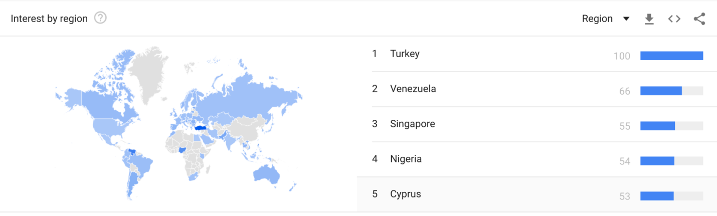Click the share icon
Viewport: 717px width, 216px height.
click(x=699, y=19)
